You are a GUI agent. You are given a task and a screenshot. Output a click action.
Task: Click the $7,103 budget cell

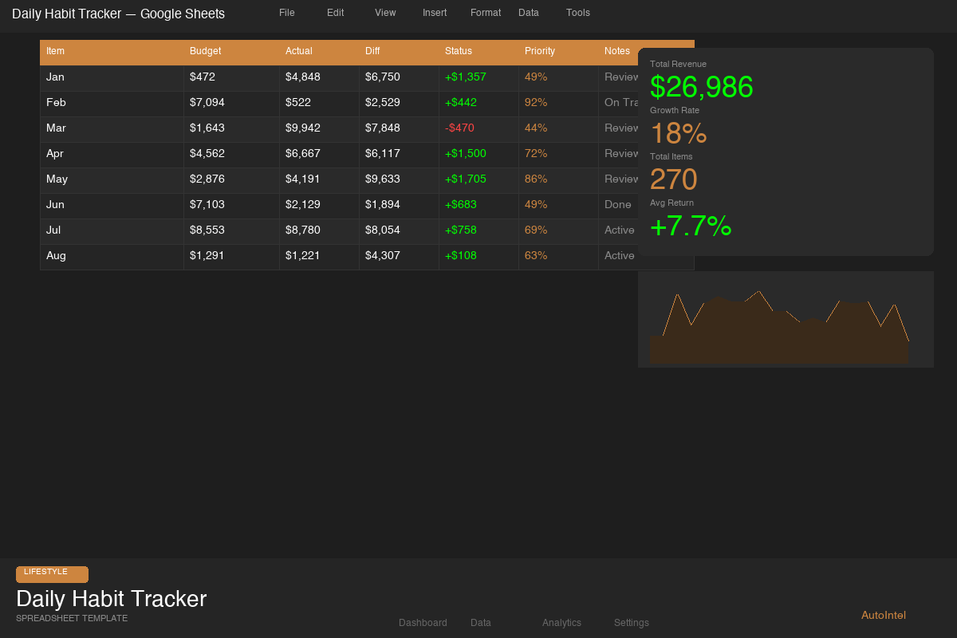tap(231, 206)
